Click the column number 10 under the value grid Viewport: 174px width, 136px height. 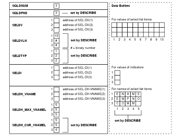point(162,40)
